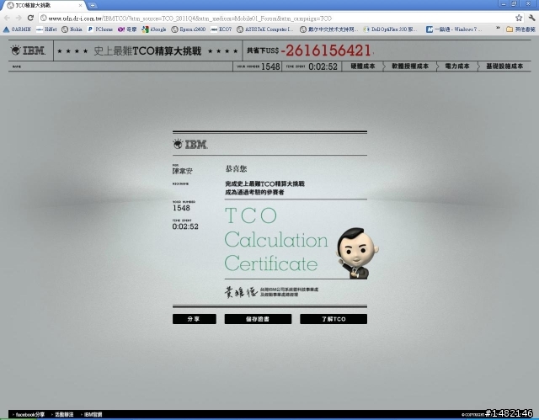Expand hidden bookmarks with the » chevron
The width and height of the screenshot is (539, 420).
pos(498,29)
